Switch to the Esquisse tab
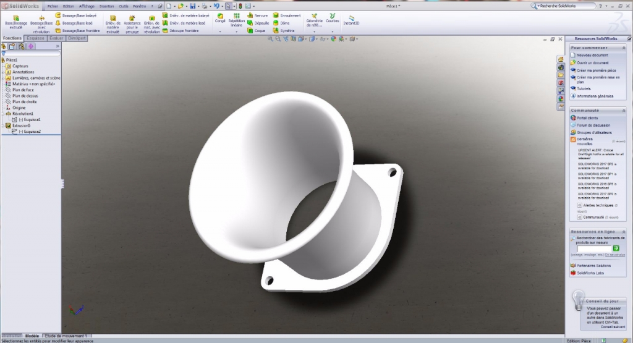633x343 pixels. click(x=35, y=38)
